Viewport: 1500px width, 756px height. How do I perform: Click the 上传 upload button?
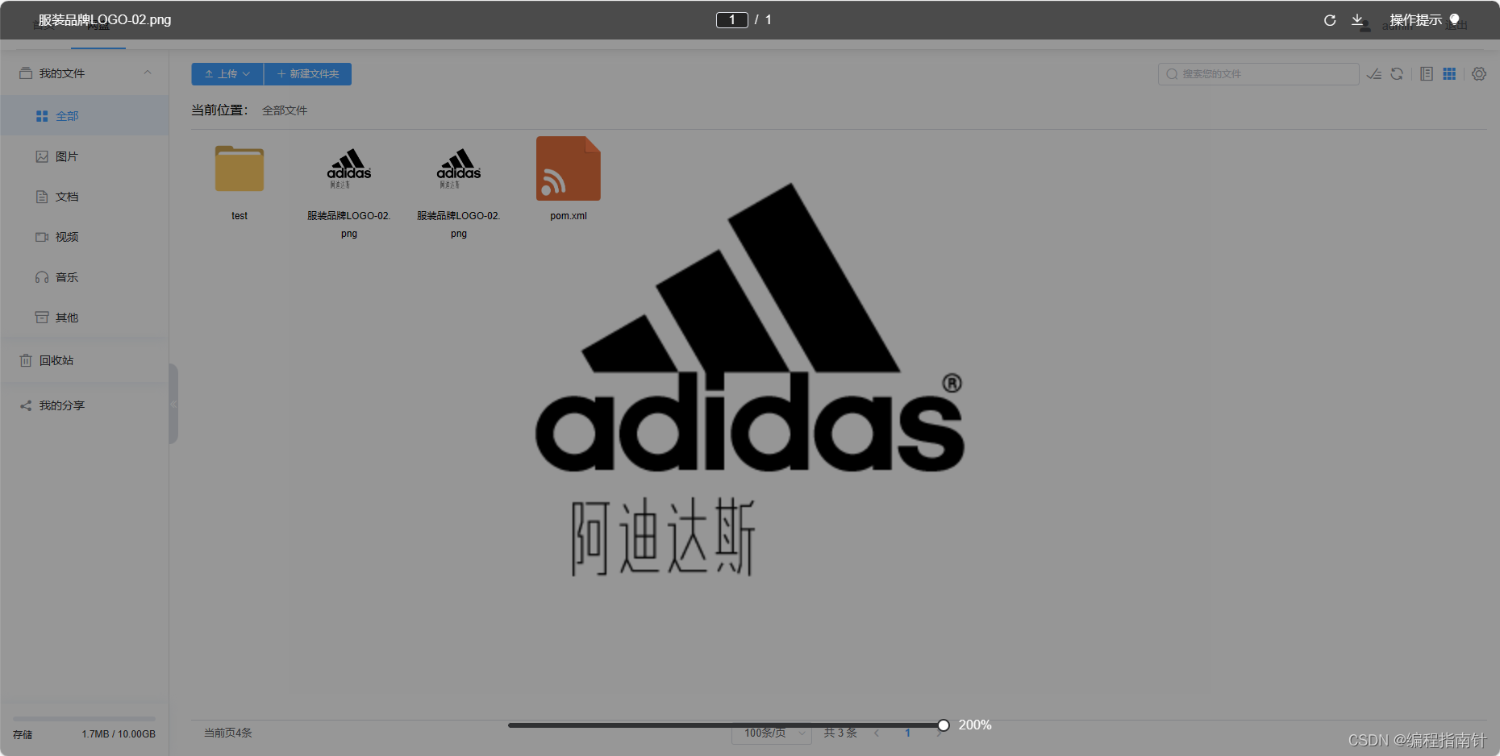(227, 74)
